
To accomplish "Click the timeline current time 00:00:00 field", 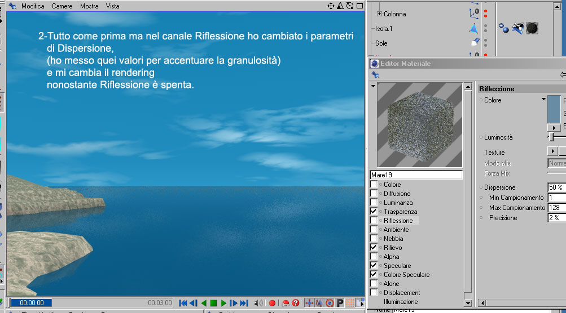I will pos(32,303).
